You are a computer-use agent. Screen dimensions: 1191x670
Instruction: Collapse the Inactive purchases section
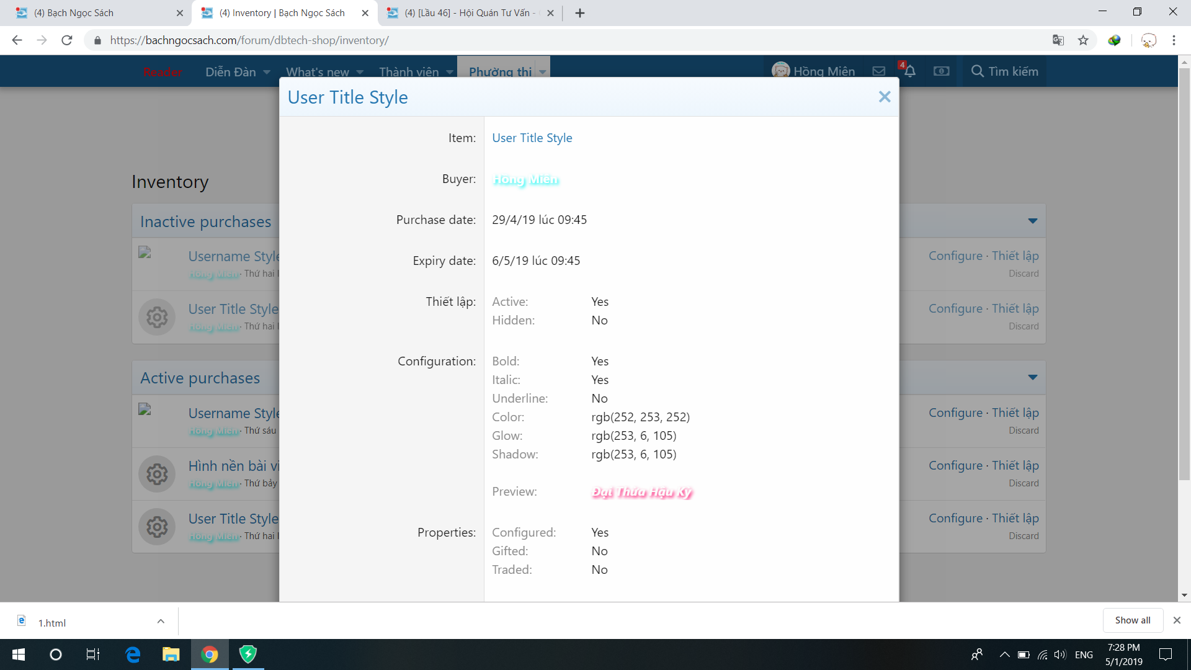click(x=1032, y=221)
